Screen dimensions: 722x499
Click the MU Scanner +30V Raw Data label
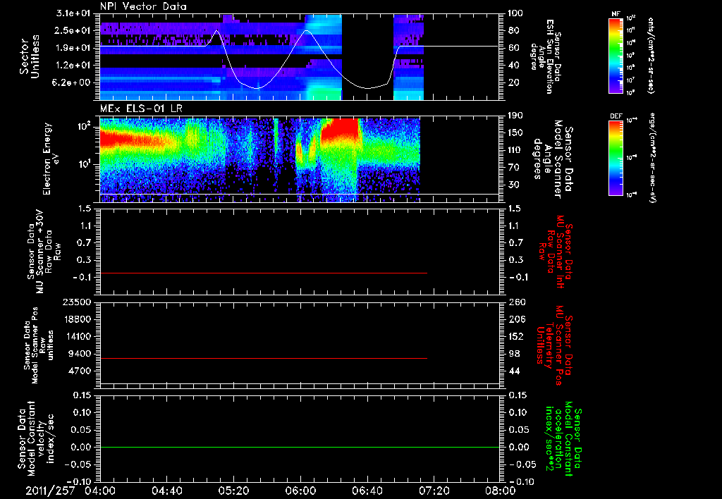[44, 252]
